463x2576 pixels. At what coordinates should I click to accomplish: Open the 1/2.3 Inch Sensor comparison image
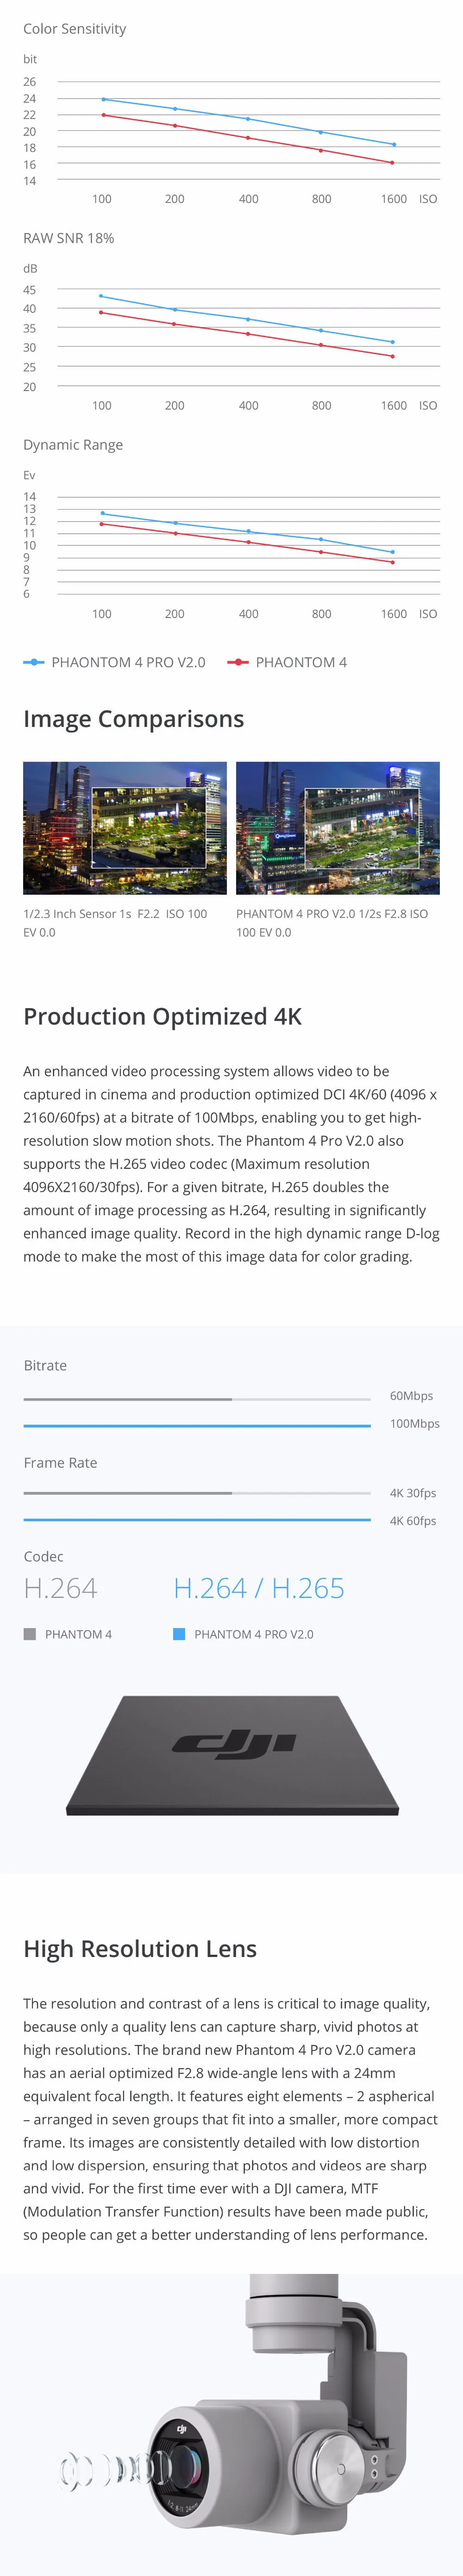125,828
